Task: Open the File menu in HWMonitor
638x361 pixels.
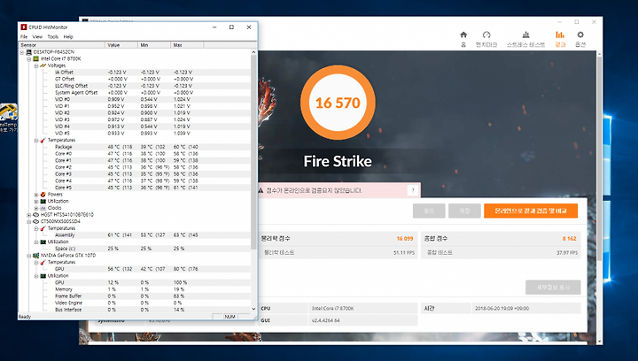Action: [x=24, y=36]
